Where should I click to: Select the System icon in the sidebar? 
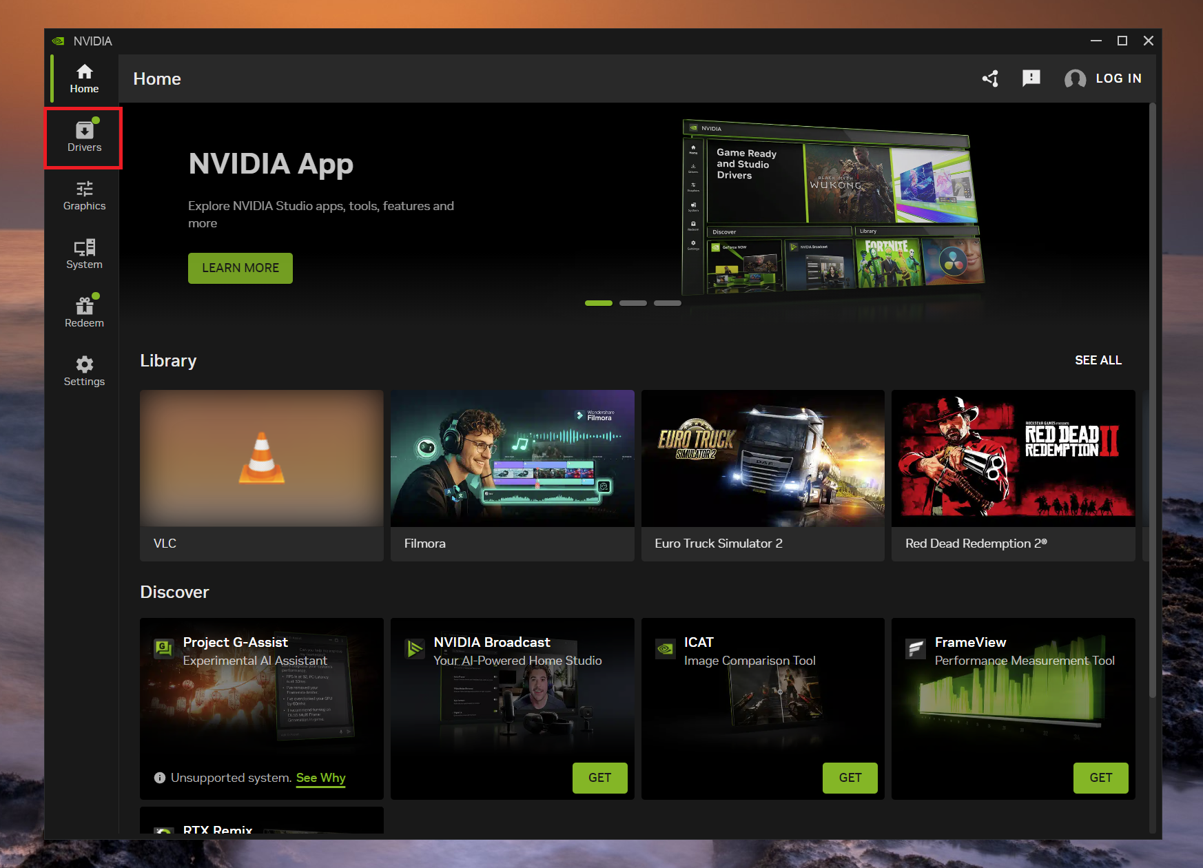click(83, 254)
